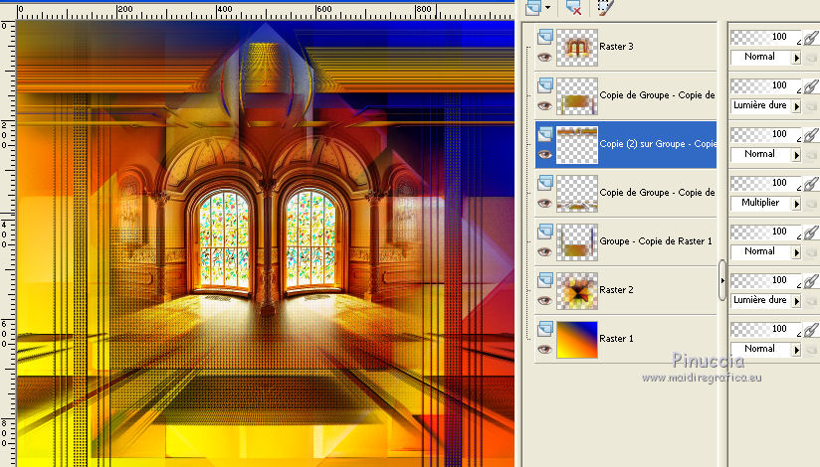Hide the Raster 3 layer using its eye

pos(544,58)
